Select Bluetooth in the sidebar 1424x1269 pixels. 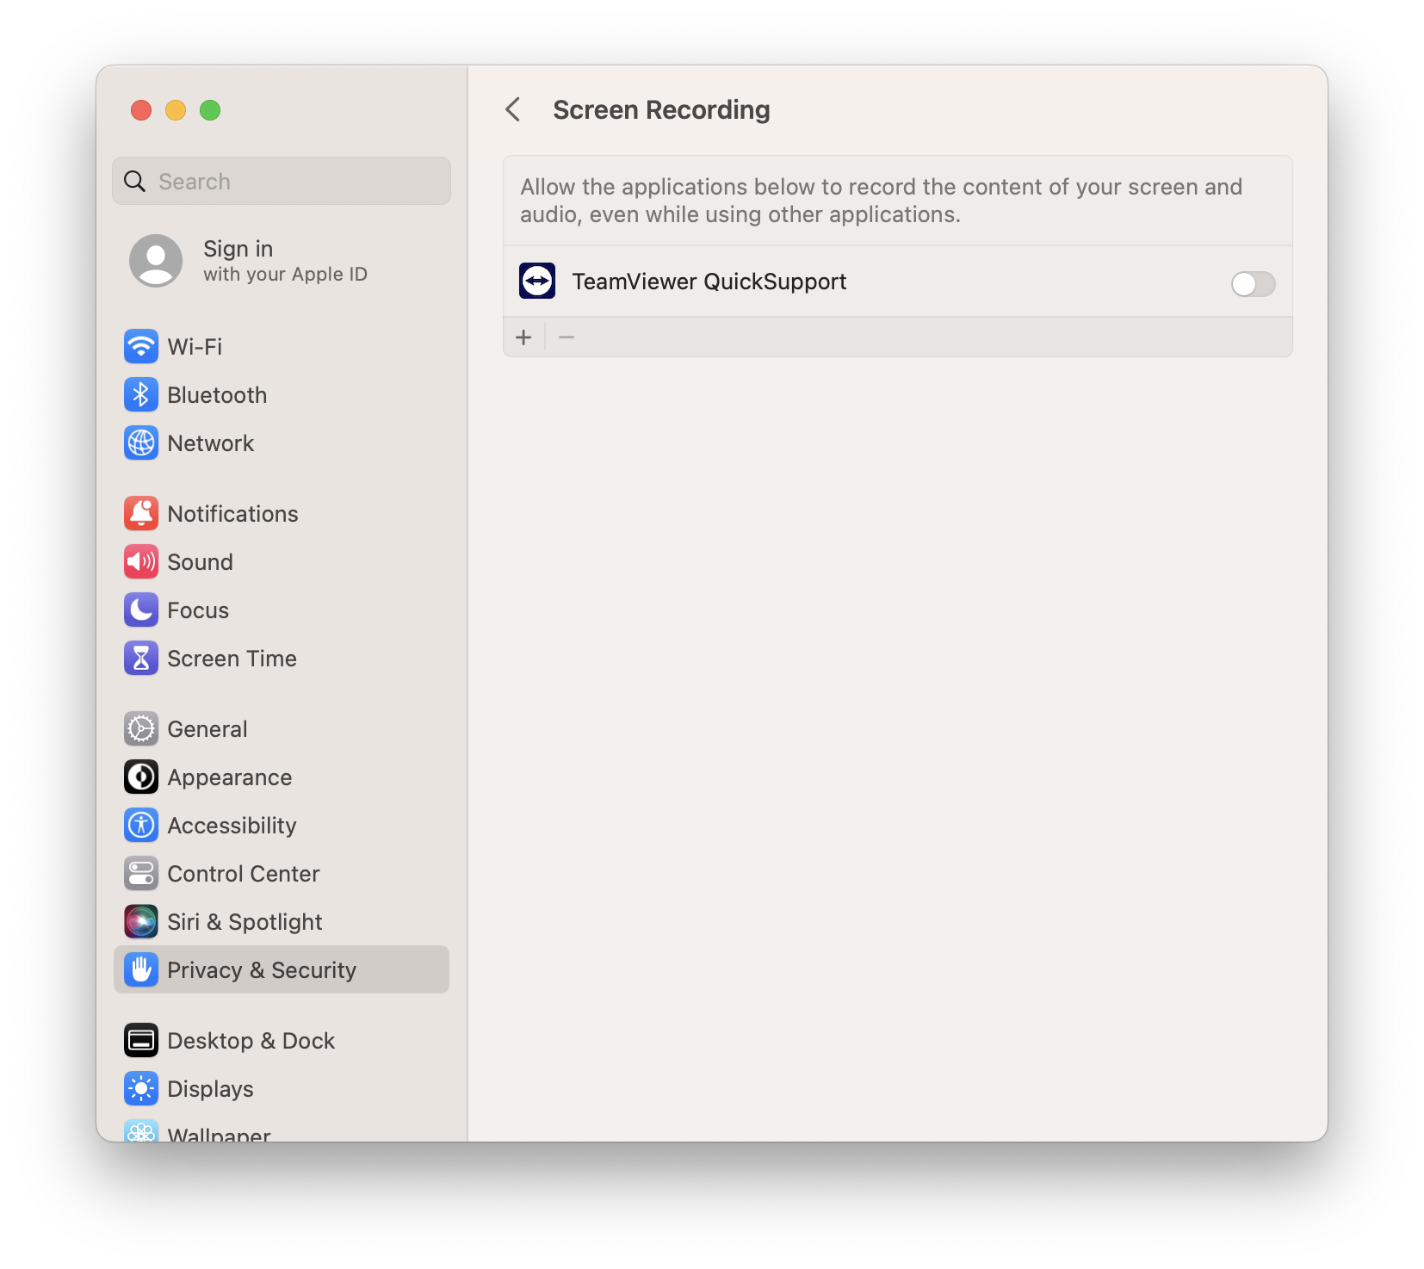click(217, 395)
